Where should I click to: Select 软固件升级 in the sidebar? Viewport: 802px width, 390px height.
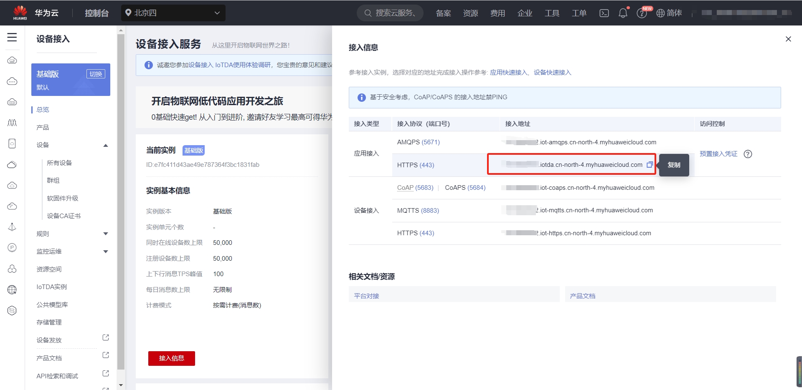point(63,198)
